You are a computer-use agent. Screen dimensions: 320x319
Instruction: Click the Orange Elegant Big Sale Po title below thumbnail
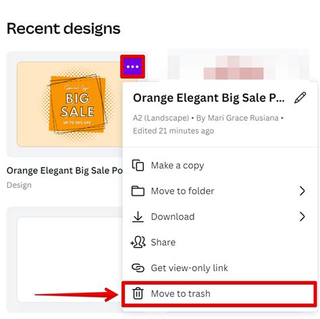(65, 170)
